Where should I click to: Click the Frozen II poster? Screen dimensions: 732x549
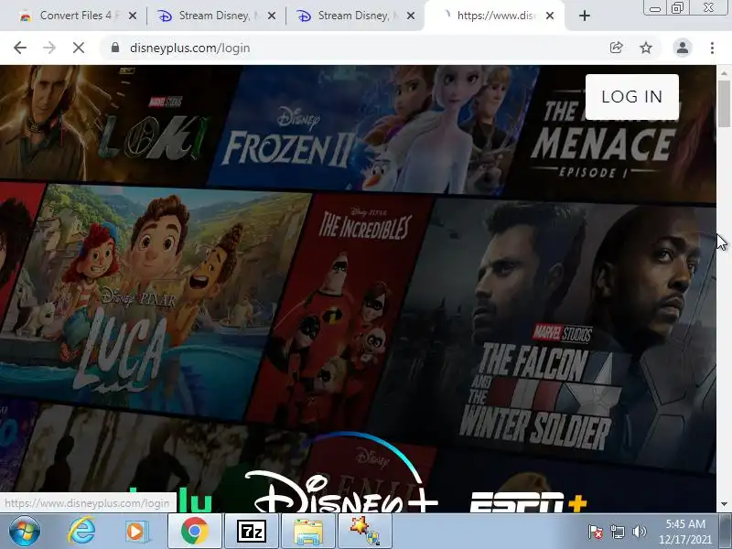tap(369, 128)
